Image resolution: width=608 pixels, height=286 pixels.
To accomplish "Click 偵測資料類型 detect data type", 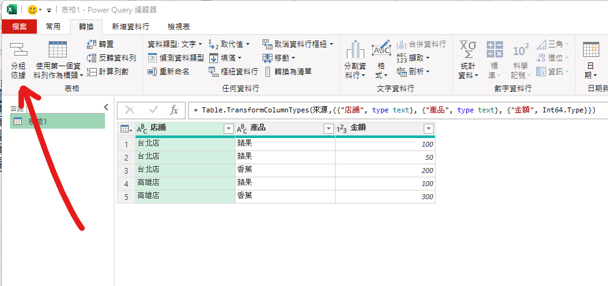I will [176, 58].
